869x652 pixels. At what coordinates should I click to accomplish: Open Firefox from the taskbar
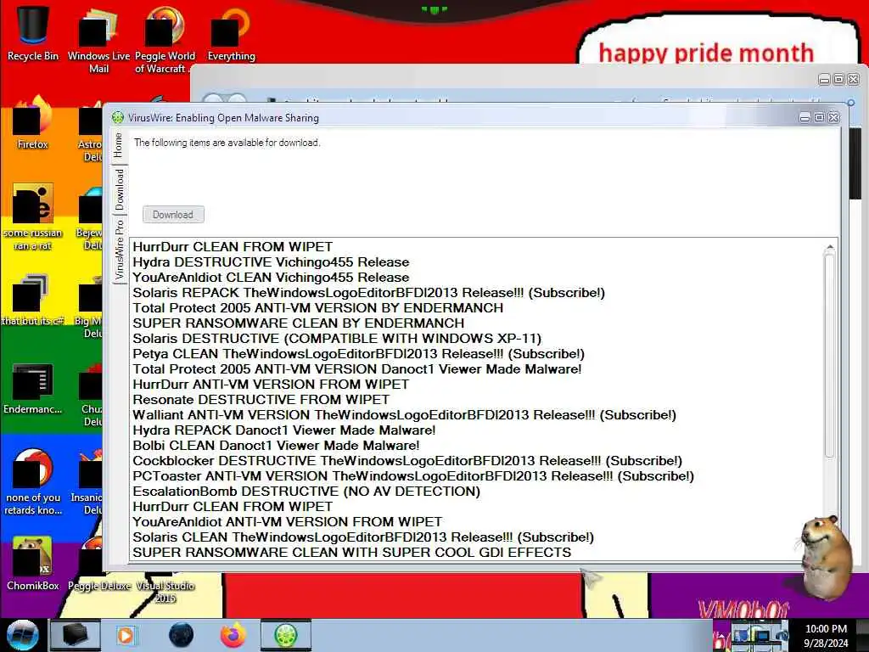coord(233,635)
